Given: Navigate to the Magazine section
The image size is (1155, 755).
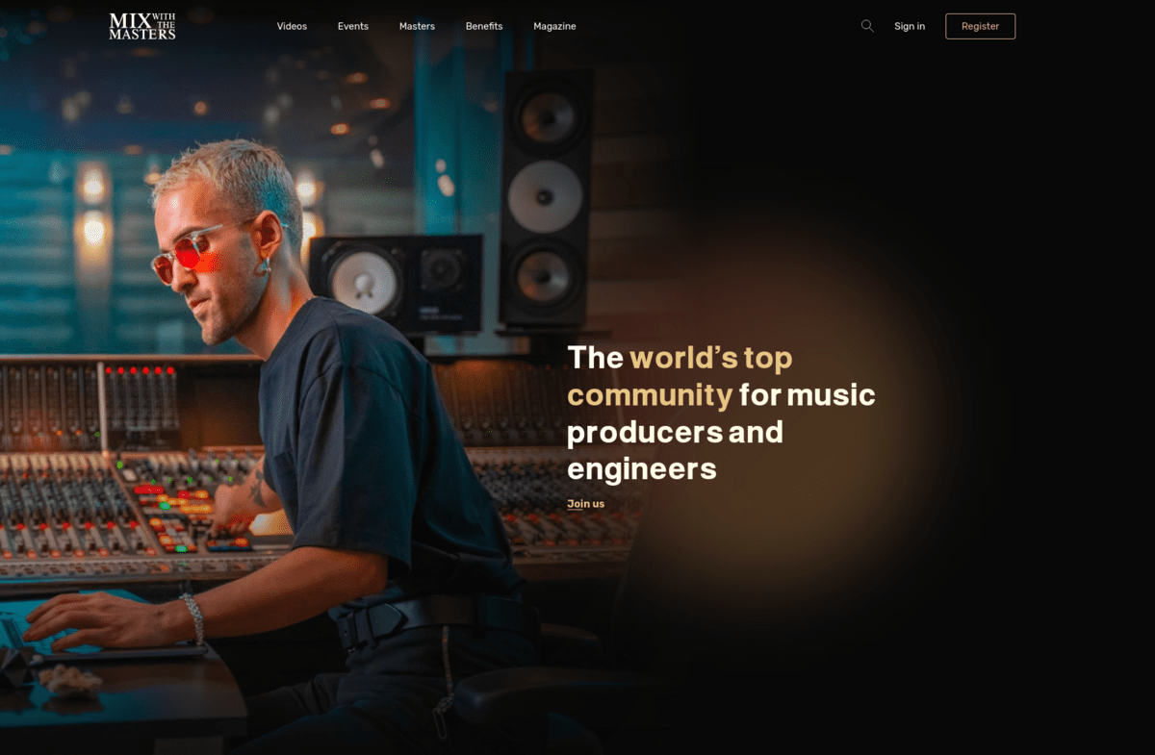Looking at the screenshot, I should 554,26.
